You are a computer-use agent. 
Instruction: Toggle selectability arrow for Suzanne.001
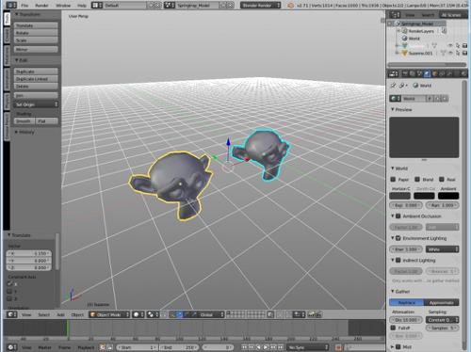(x=458, y=53)
